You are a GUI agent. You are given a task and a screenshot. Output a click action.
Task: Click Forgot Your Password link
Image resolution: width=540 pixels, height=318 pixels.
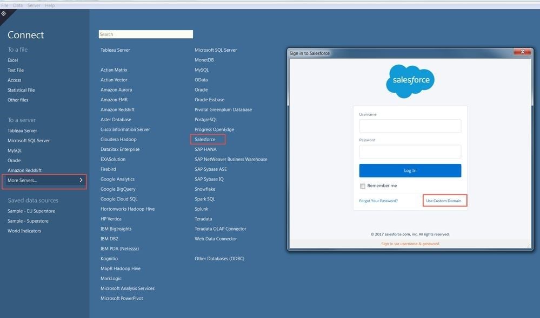coord(378,201)
